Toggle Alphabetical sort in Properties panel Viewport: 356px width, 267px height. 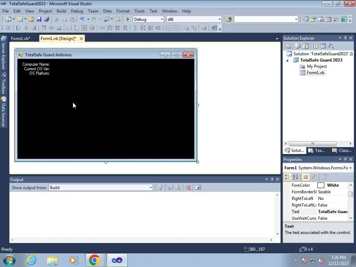point(296,177)
